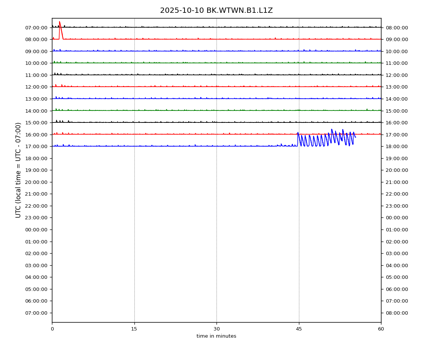Screen dimensions: 433x358
Task: Select the left-axis "03:00:00" time label
Action: click(36, 265)
